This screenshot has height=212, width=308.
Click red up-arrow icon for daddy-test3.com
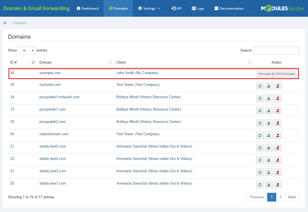point(278,172)
